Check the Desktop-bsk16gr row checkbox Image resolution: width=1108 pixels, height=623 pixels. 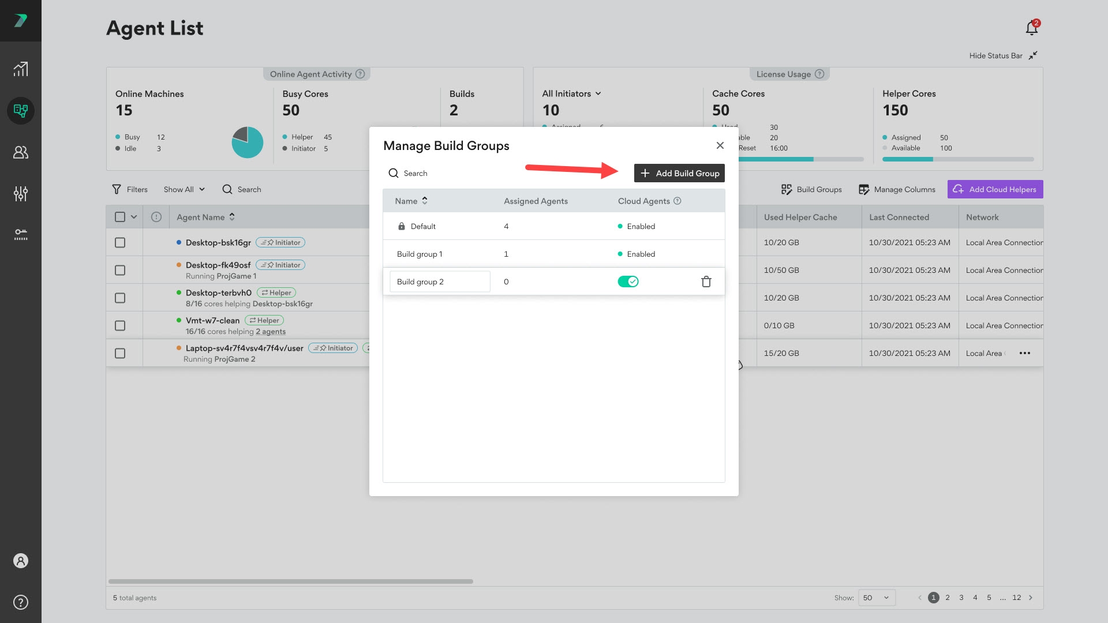pyautogui.click(x=120, y=242)
